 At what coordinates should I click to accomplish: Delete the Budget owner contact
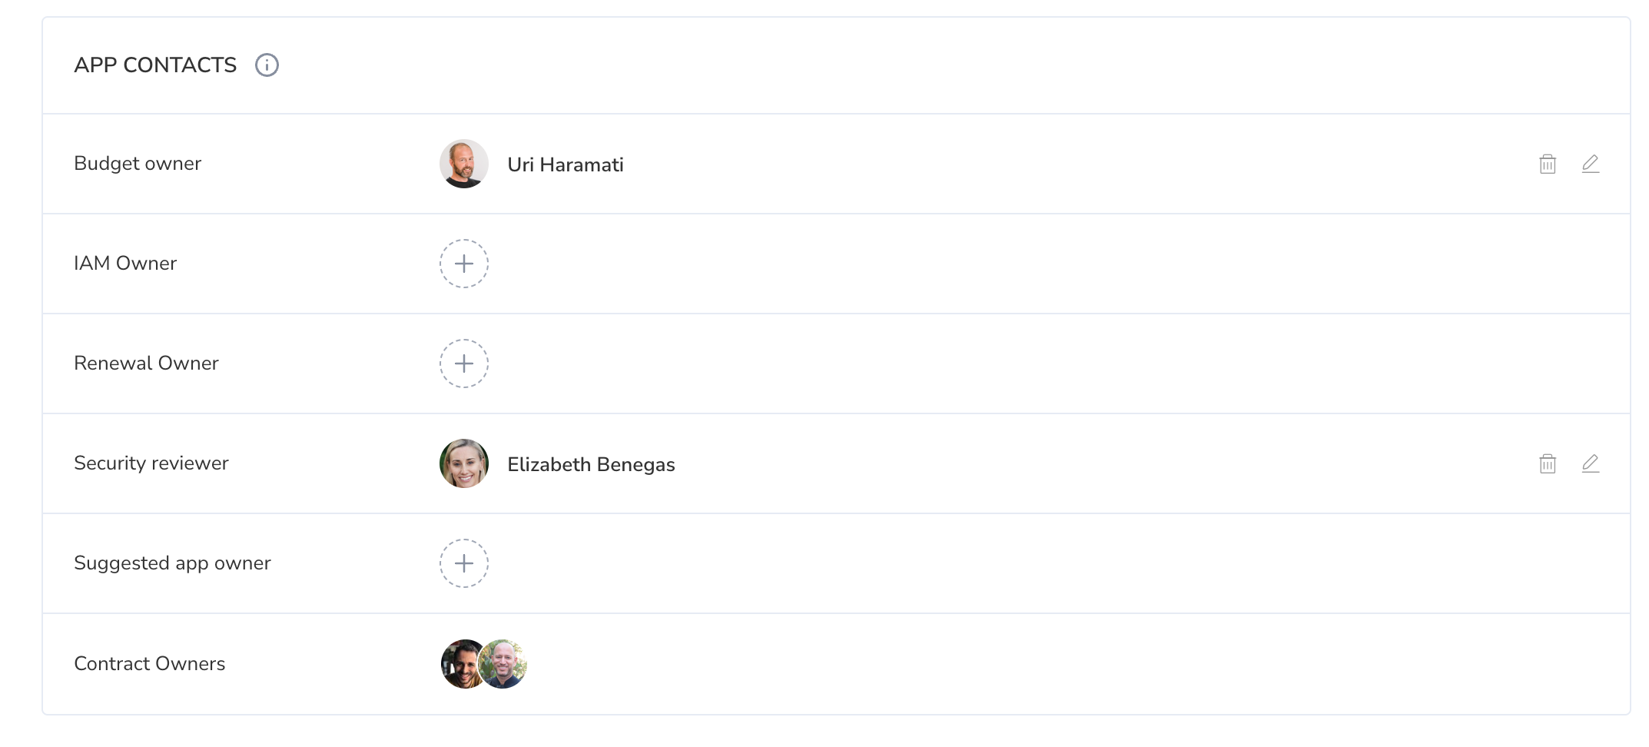coord(1548,164)
